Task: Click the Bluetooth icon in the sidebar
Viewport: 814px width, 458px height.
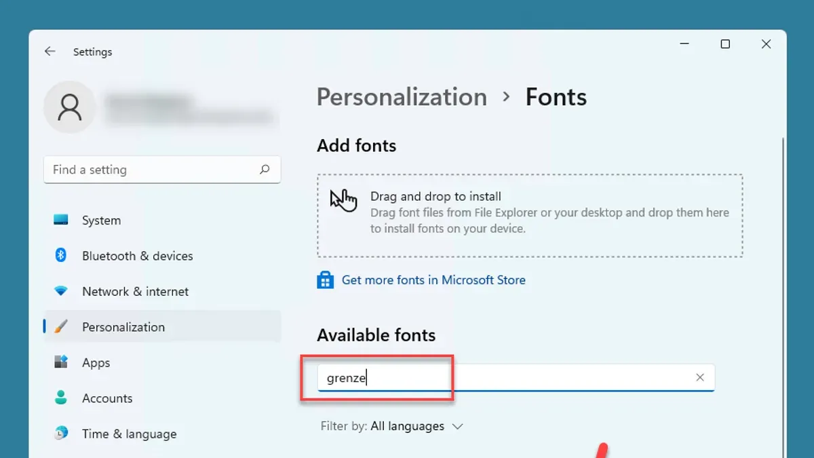Action: click(x=60, y=255)
